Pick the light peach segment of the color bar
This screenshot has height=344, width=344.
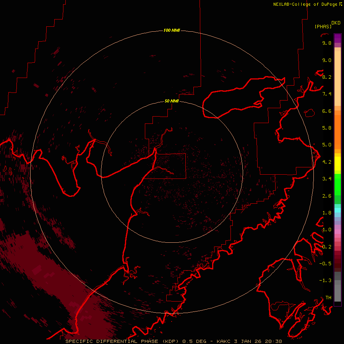tap(338, 79)
